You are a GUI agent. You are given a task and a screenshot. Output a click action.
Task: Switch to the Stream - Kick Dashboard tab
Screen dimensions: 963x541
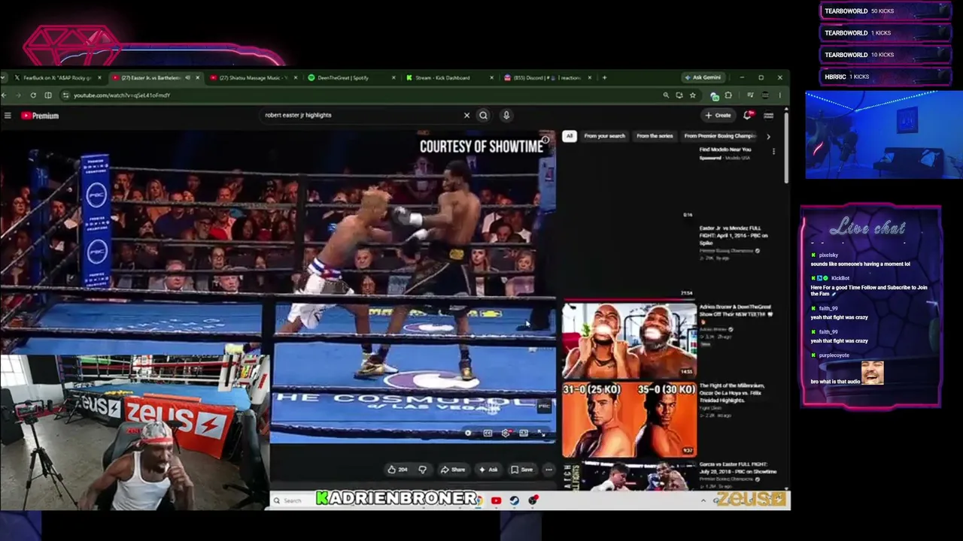(x=449, y=77)
